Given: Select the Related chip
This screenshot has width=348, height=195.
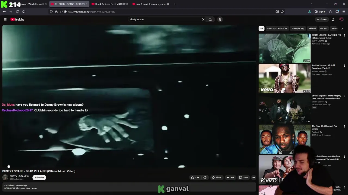Looking at the screenshot, I should click(312, 28).
